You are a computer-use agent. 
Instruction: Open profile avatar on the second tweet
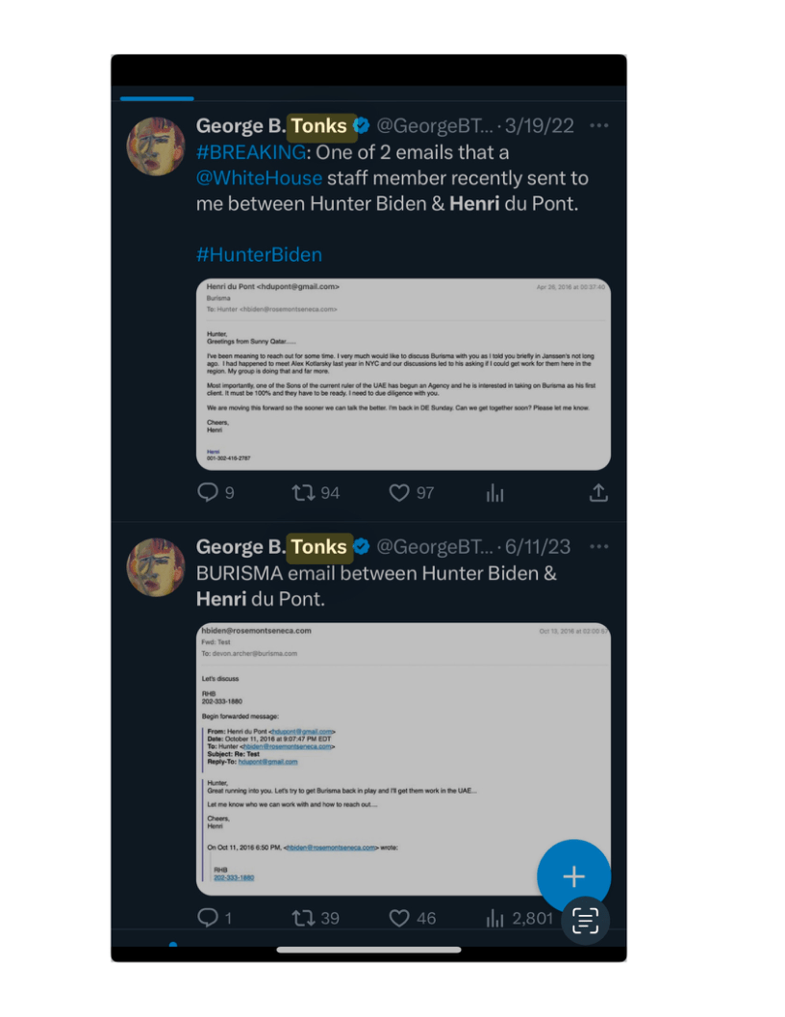[156, 567]
